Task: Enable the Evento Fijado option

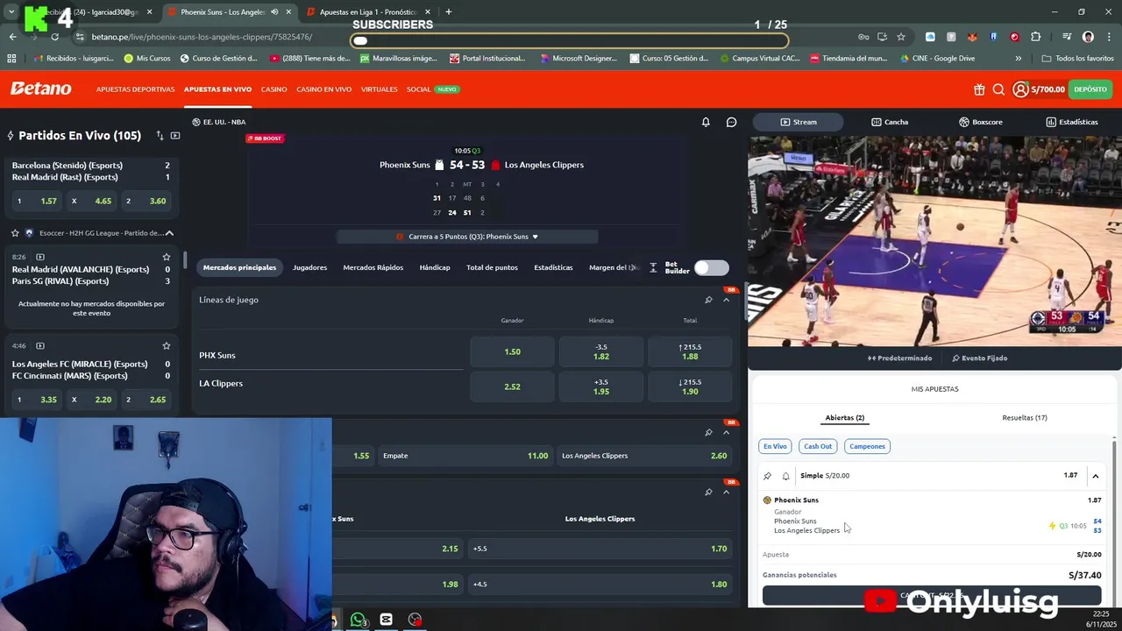Action: [979, 358]
